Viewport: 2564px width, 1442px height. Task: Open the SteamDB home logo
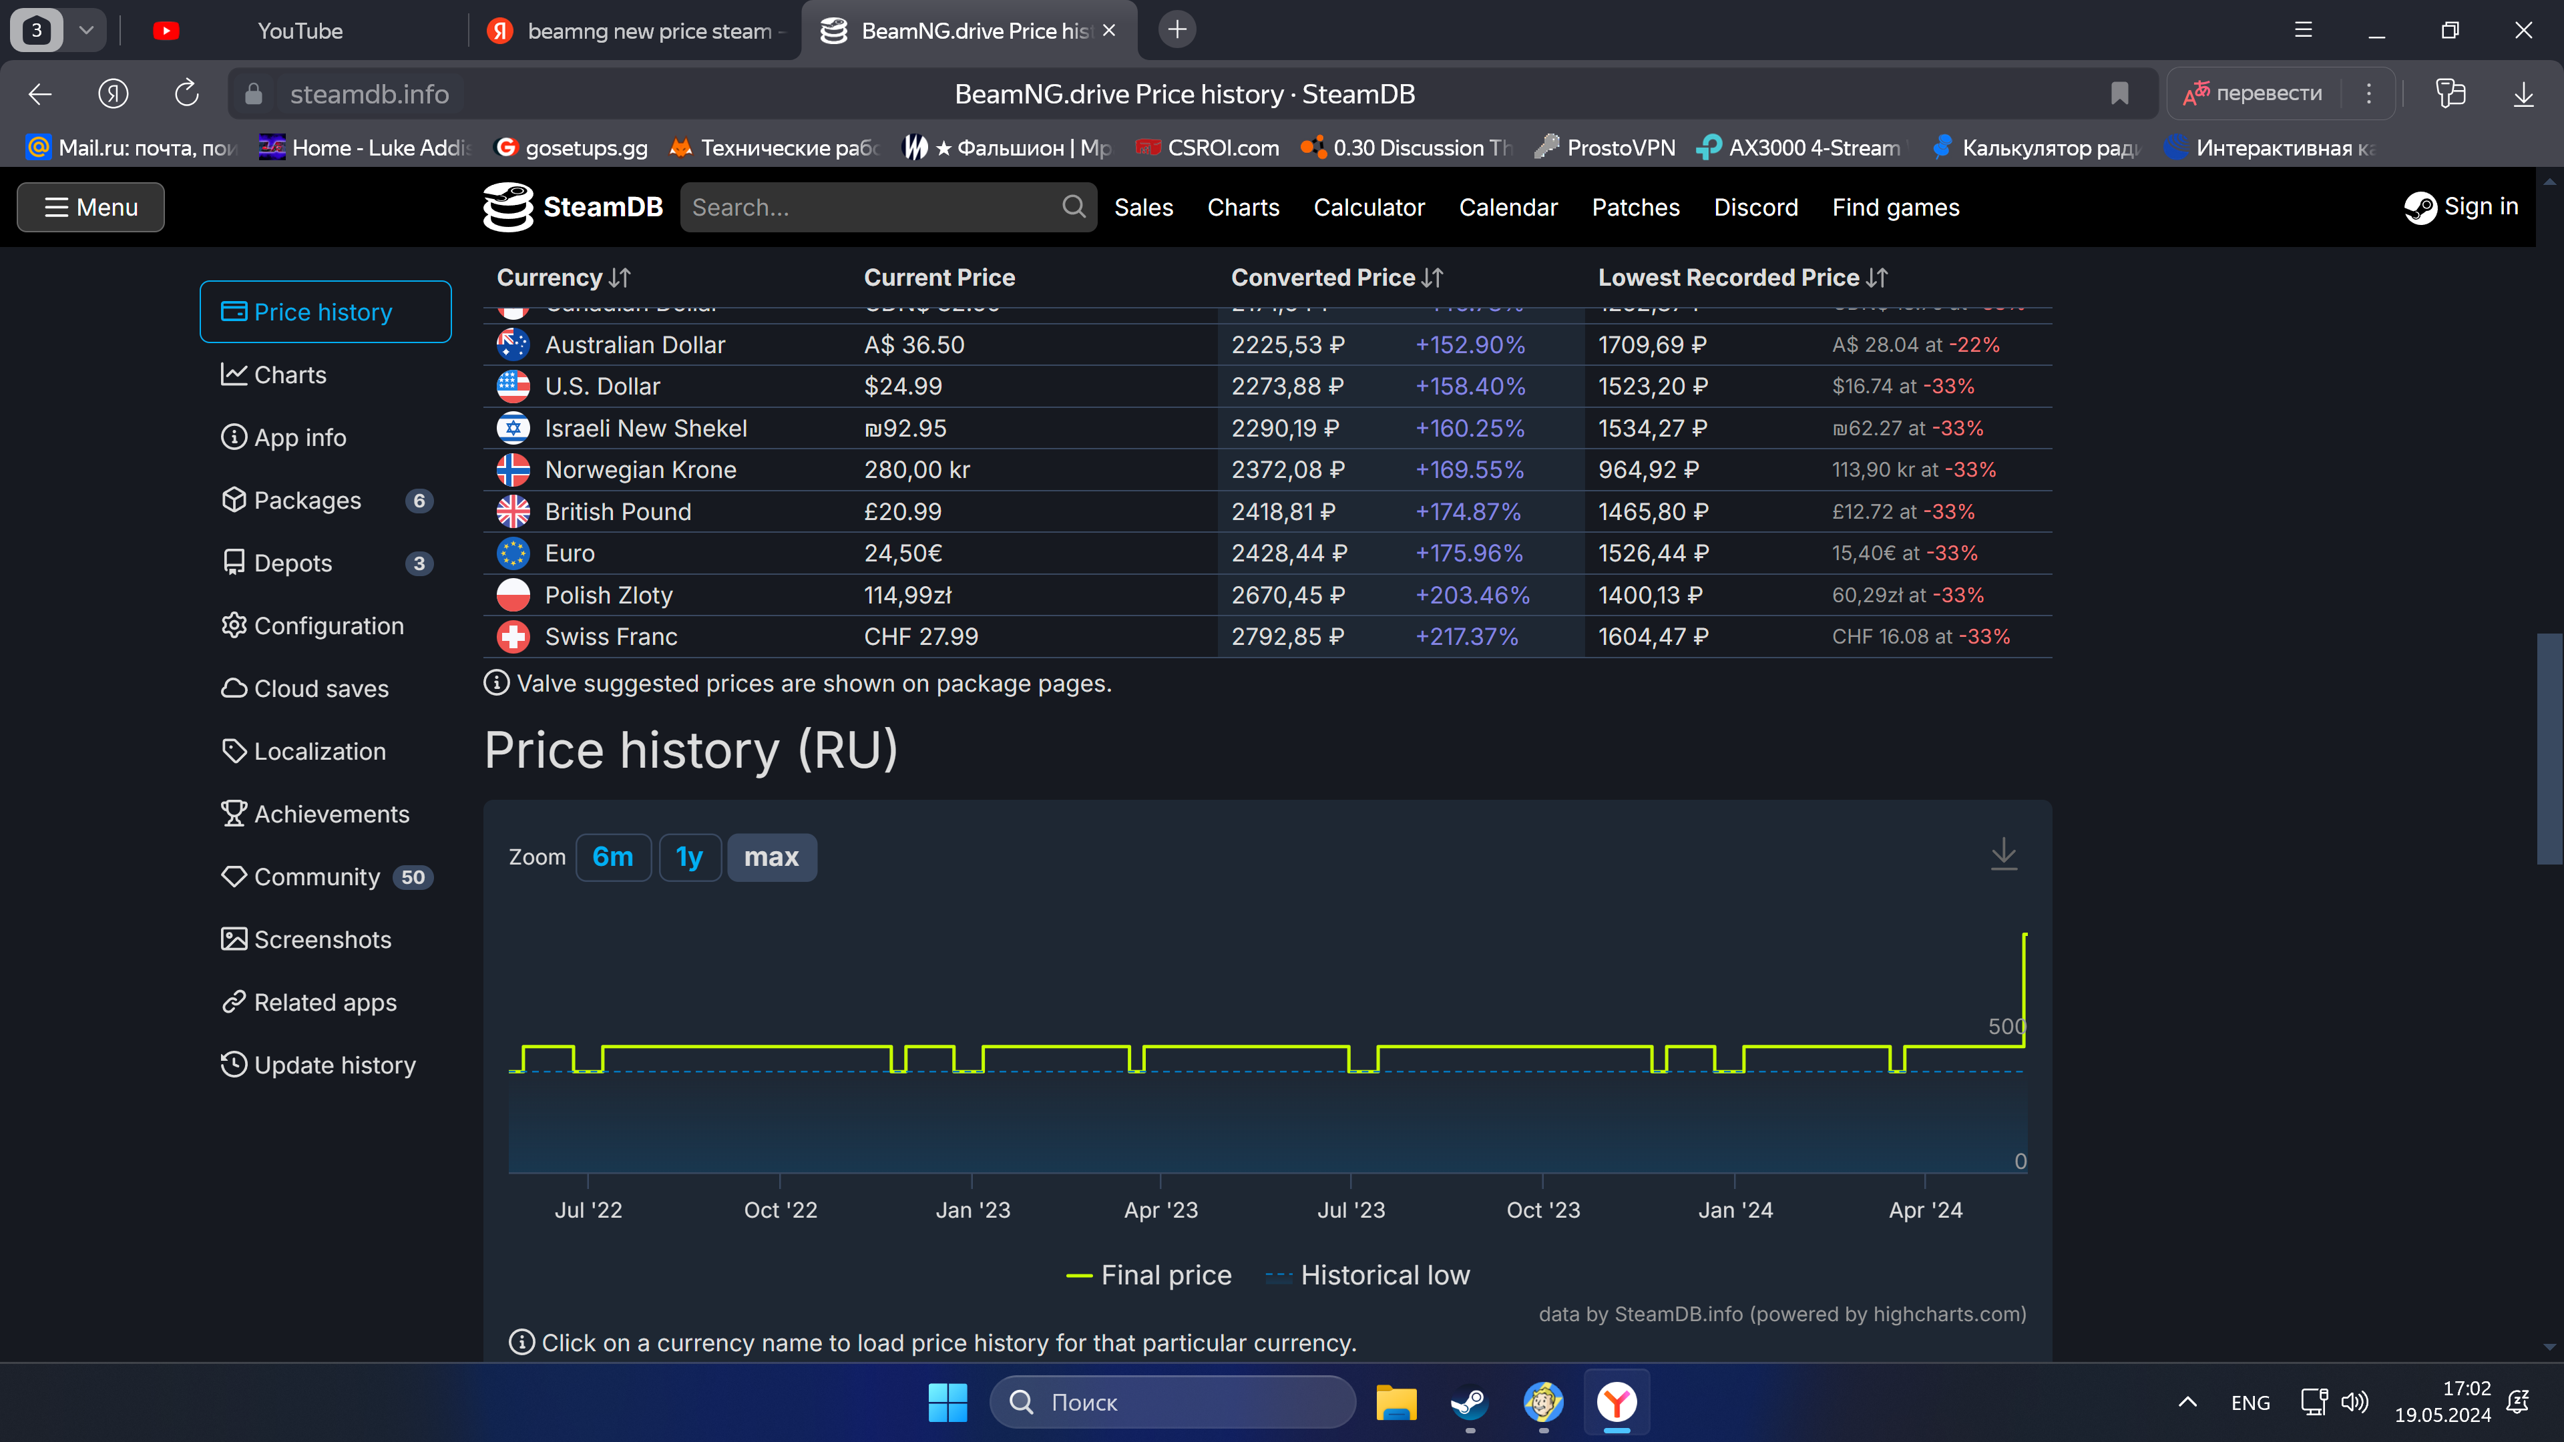(574, 207)
